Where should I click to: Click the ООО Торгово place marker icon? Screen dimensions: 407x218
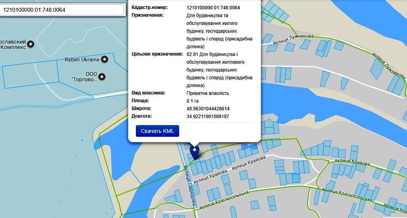102,77
